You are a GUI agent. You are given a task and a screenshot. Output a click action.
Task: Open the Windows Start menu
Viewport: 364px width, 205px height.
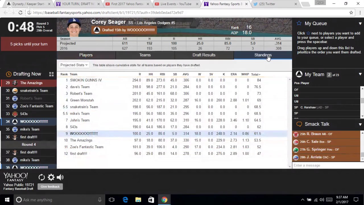click(7, 200)
